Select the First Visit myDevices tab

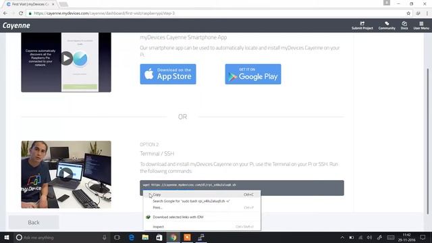click(x=30, y=4)
